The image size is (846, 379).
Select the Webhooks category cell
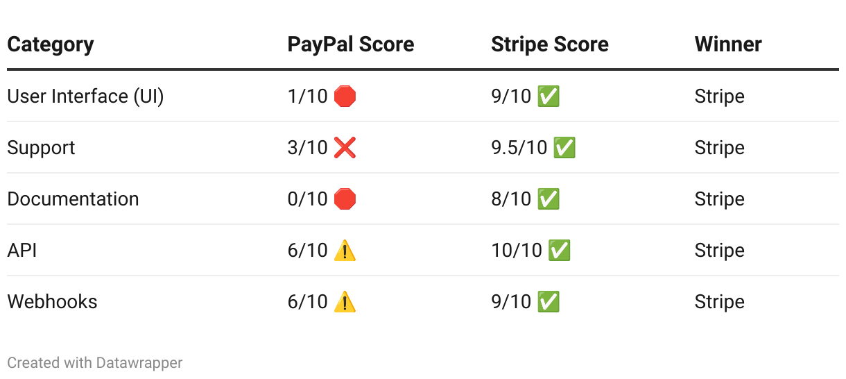[x=52, y=301]
